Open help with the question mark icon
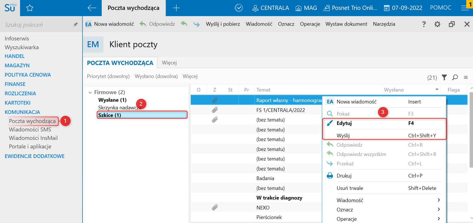The height and width of the screenshot is (223, 473). pyautogui.click(x=424, y=24)
